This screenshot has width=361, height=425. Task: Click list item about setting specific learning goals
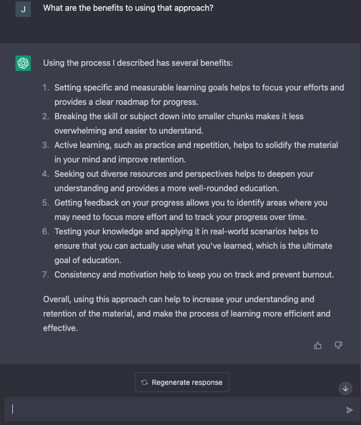(199, 95)
